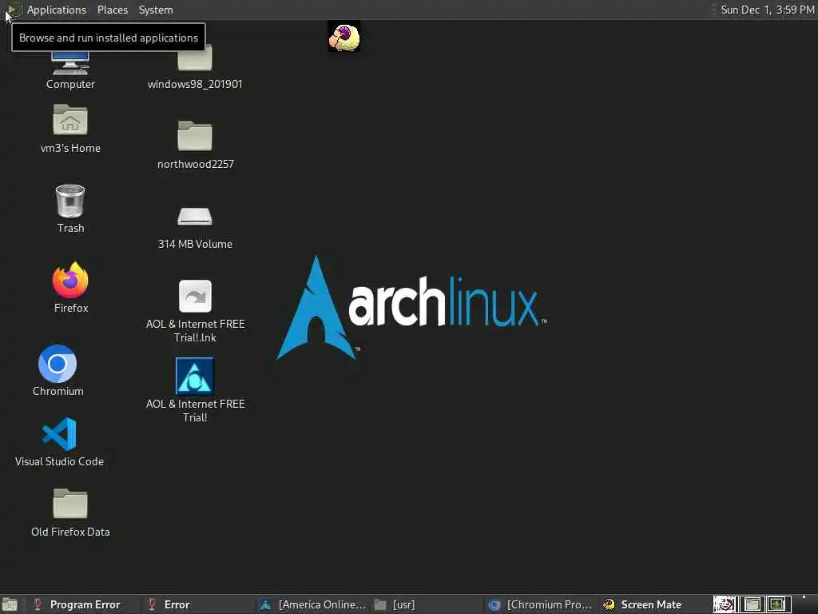Viewport: 818px width, 614px height.
Task: Click the Screen Mate sheep on the desktop
Action: click(343, 38)
